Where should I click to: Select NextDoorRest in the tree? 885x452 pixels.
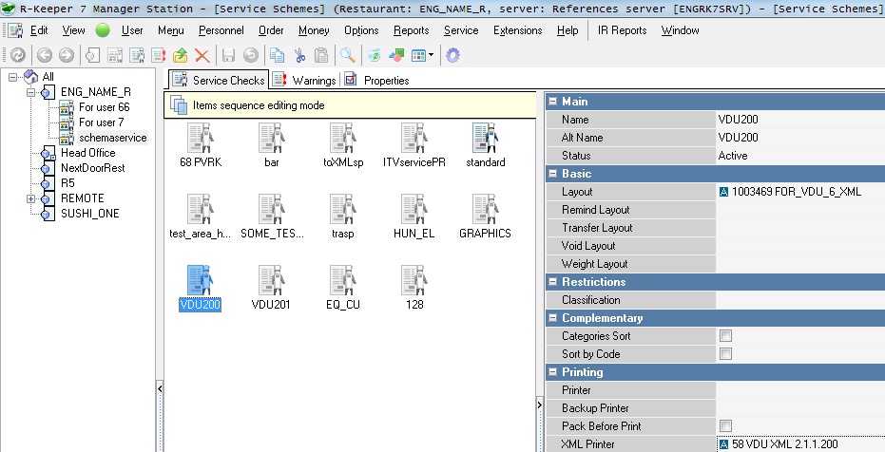tap(93, 168)
